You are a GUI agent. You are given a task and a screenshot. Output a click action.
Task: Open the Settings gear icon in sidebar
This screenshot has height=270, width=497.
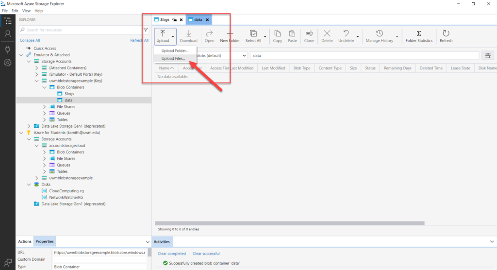pos(8,63)
